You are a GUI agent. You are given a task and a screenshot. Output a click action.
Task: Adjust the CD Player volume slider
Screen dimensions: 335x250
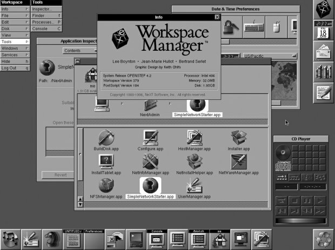(x=301, y=221)
